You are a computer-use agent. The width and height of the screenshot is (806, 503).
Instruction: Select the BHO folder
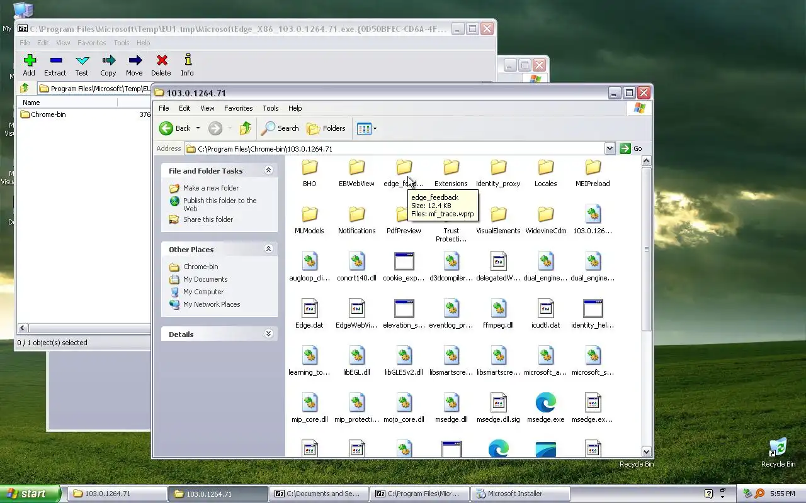(x=309, y=174)
